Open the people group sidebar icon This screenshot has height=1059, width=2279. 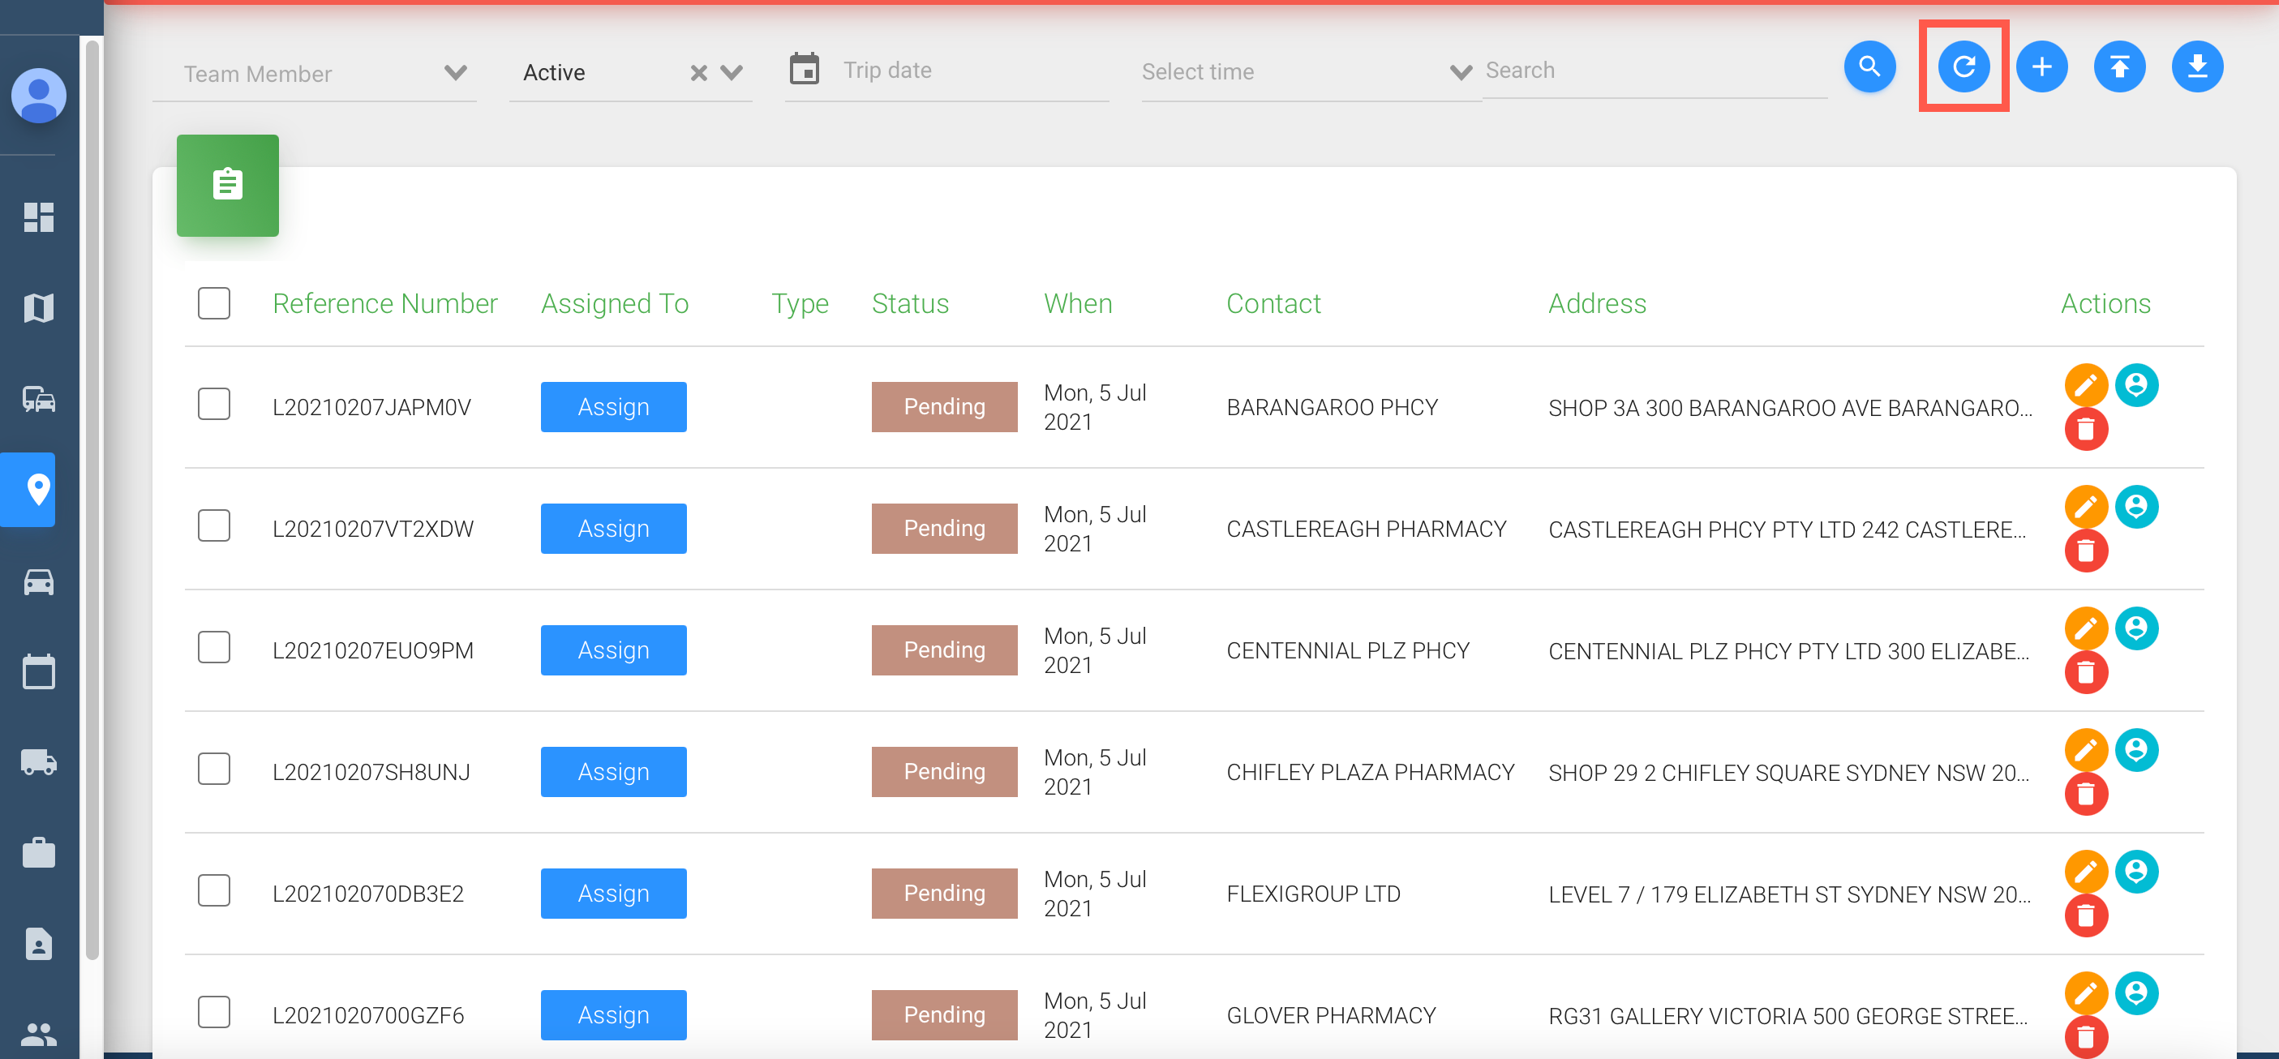39,1034
